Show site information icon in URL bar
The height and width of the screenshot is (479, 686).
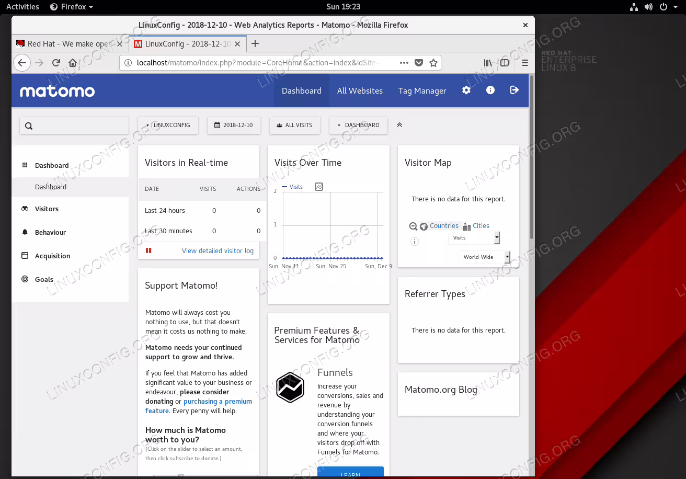[128, 63]
